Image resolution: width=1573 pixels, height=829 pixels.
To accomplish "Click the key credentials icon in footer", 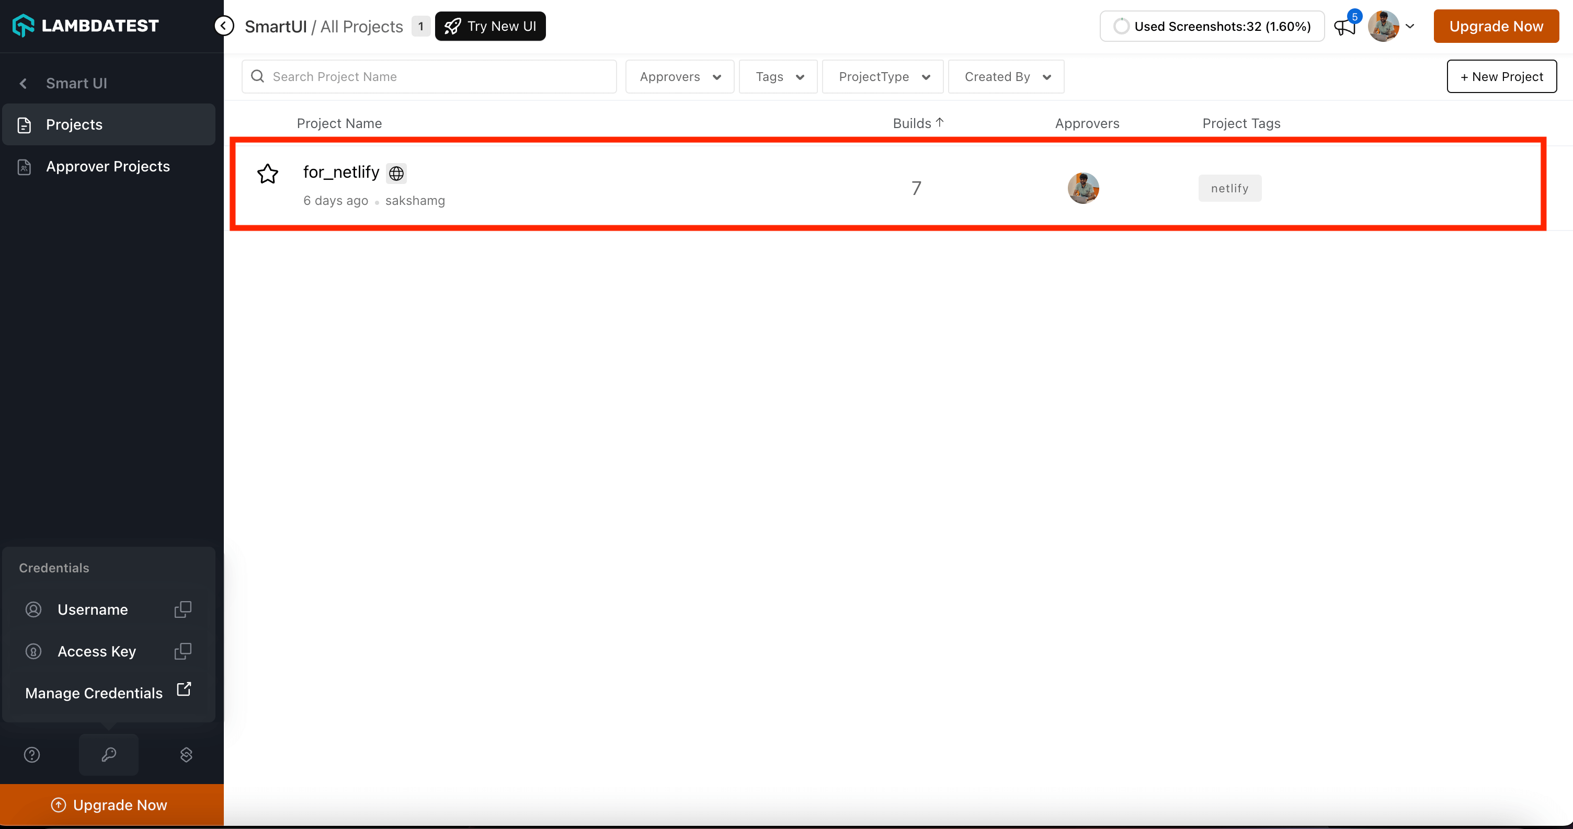I will pos(109,755).
